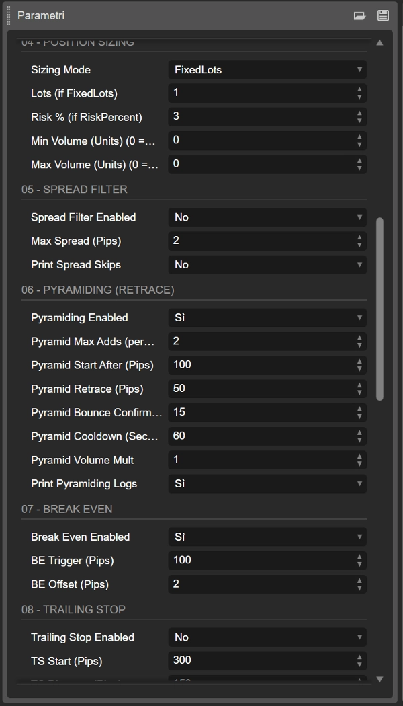This screenshot has width=403, height=706.
Task: Decrease the Risk % value
Action: [x=360, y=120]
